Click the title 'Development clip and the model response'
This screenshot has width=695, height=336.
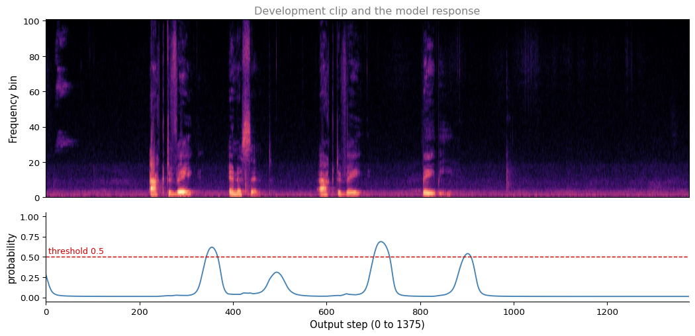(x=367, y=11)
